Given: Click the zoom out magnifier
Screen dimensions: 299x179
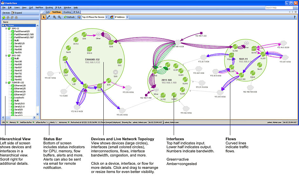Looking at the screenshot, I should pos(59,17).
